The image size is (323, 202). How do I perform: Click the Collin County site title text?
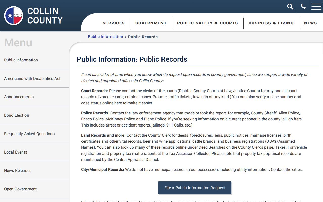(x=45, y=16)
